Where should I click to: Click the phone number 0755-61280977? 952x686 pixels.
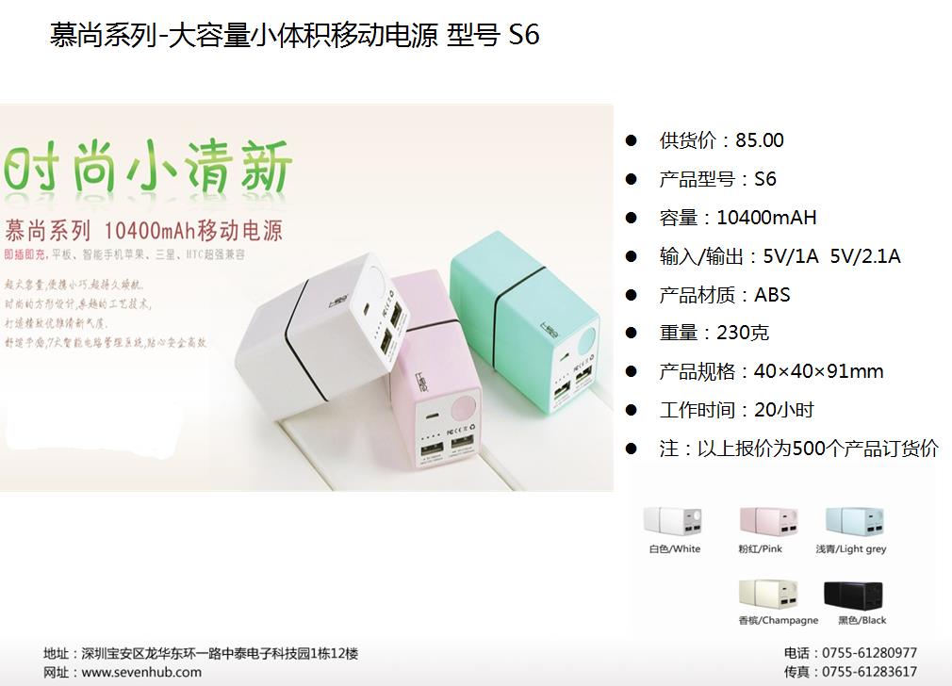tap(869, 653)
